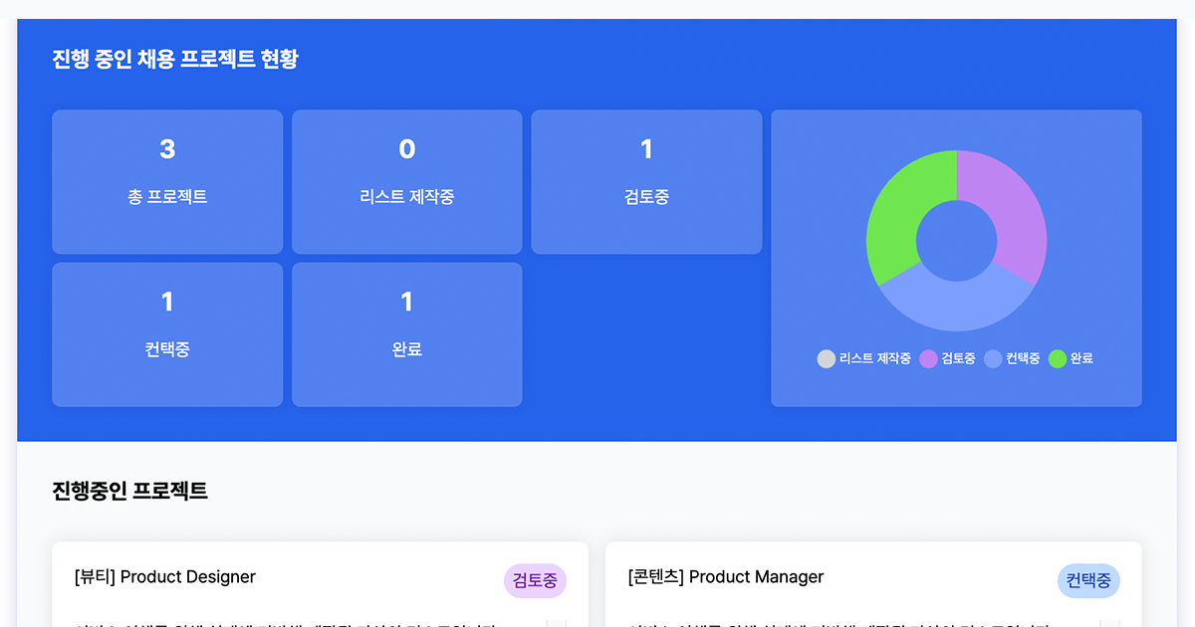Click the 완료 legend label text
Viewport: 1195px width, 627px height.
1081,359
